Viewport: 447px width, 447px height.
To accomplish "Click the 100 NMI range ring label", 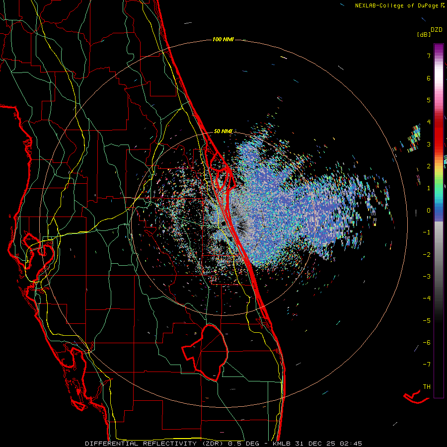I will click(x=223, y=39).
